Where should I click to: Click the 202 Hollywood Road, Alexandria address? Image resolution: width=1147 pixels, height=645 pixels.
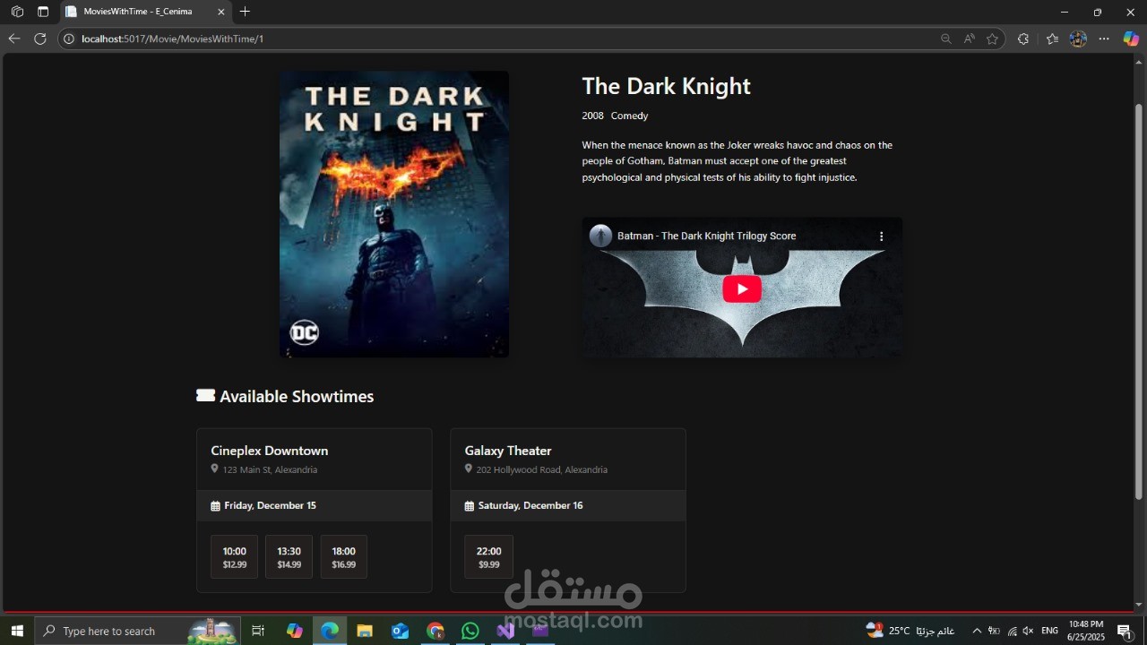point(541,469)
